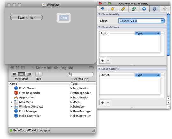The image size is (172, 139).
Task: Collapse the Class Identity section
Action: click(99, 14)
